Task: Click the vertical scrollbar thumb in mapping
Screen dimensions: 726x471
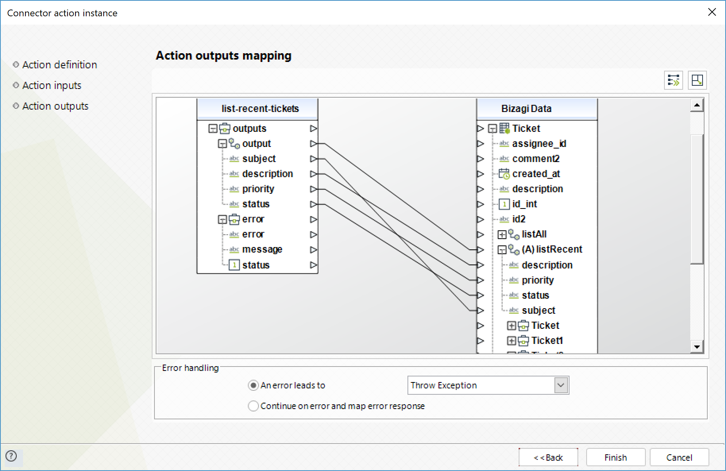Action: (x=697, y=199)
